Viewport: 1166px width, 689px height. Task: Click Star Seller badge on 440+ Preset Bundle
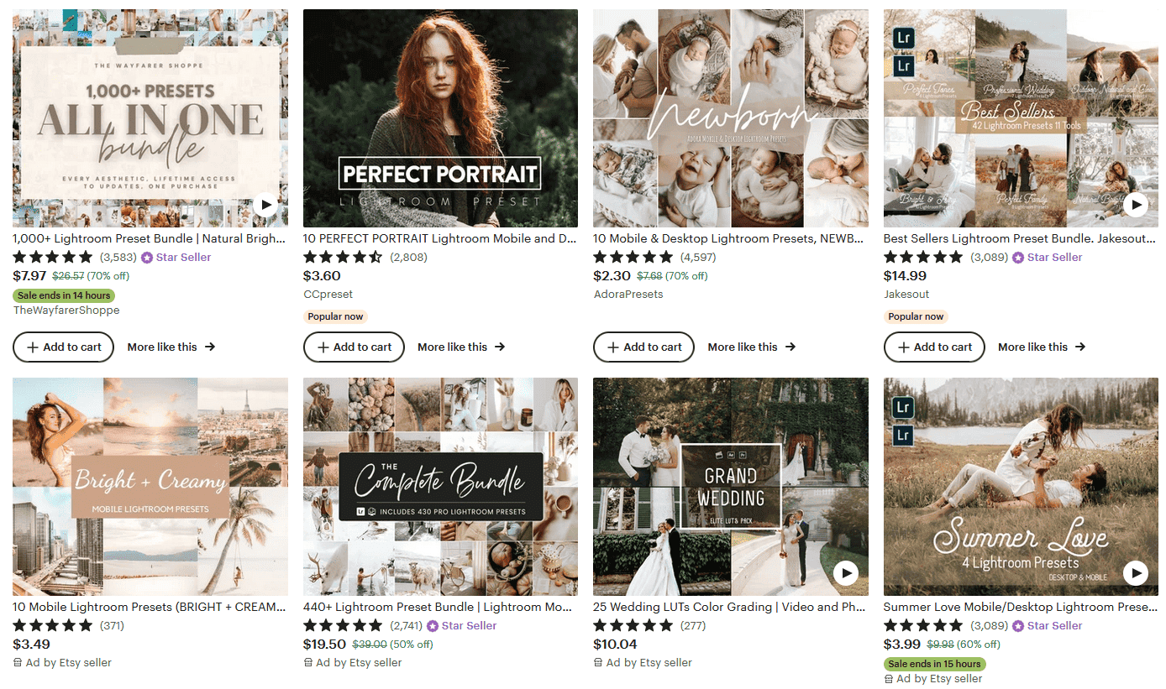pos(462,625)
